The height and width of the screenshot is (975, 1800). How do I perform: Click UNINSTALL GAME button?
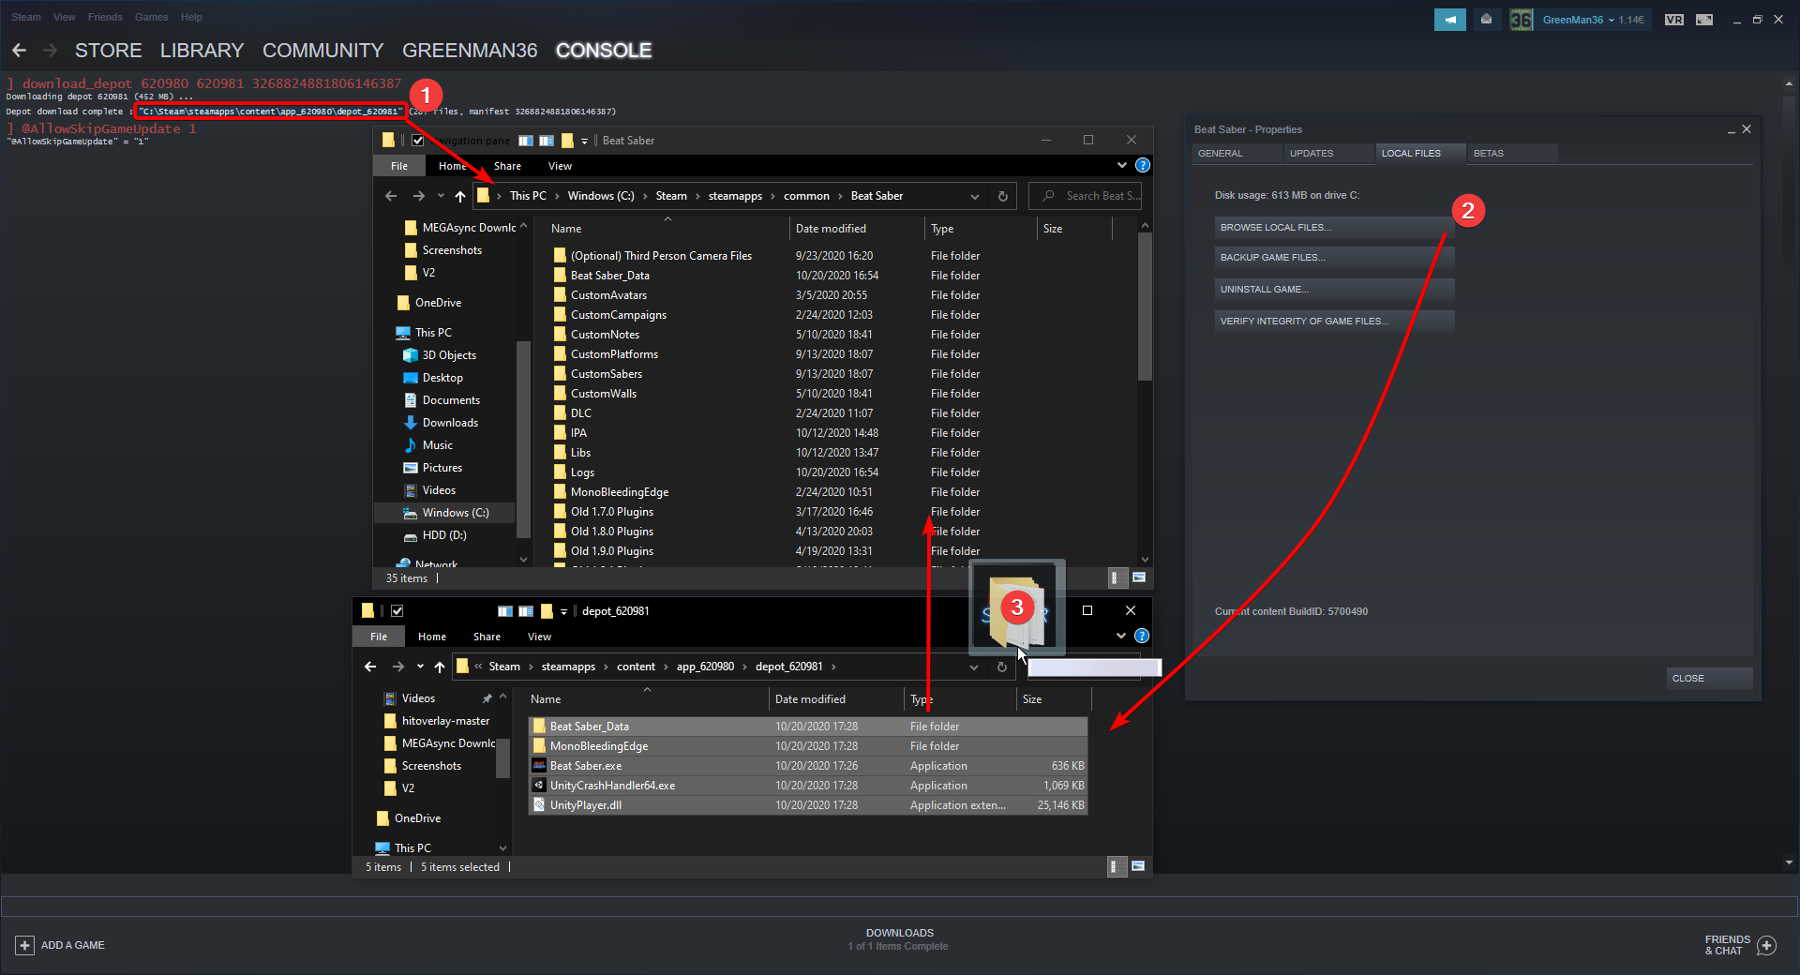click(1335, 290)
